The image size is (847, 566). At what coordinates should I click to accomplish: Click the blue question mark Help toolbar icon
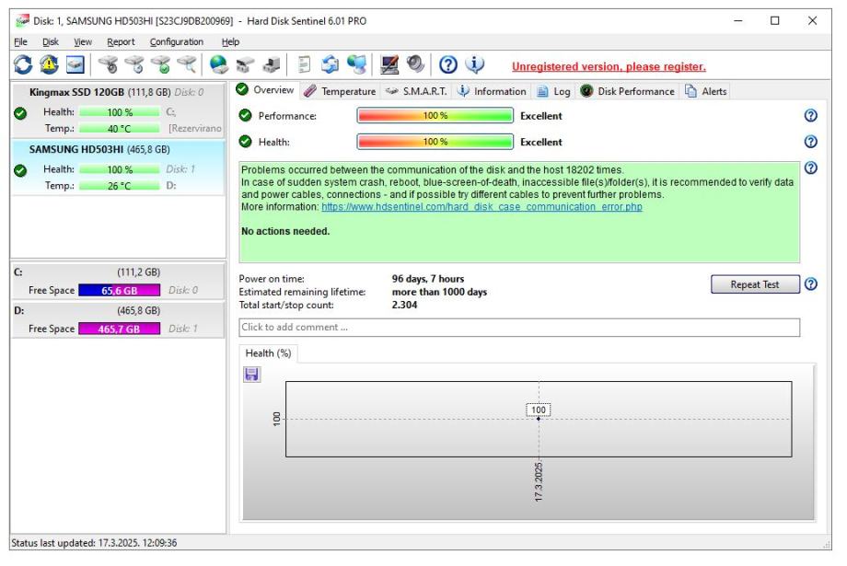click(x=448, y=66)
